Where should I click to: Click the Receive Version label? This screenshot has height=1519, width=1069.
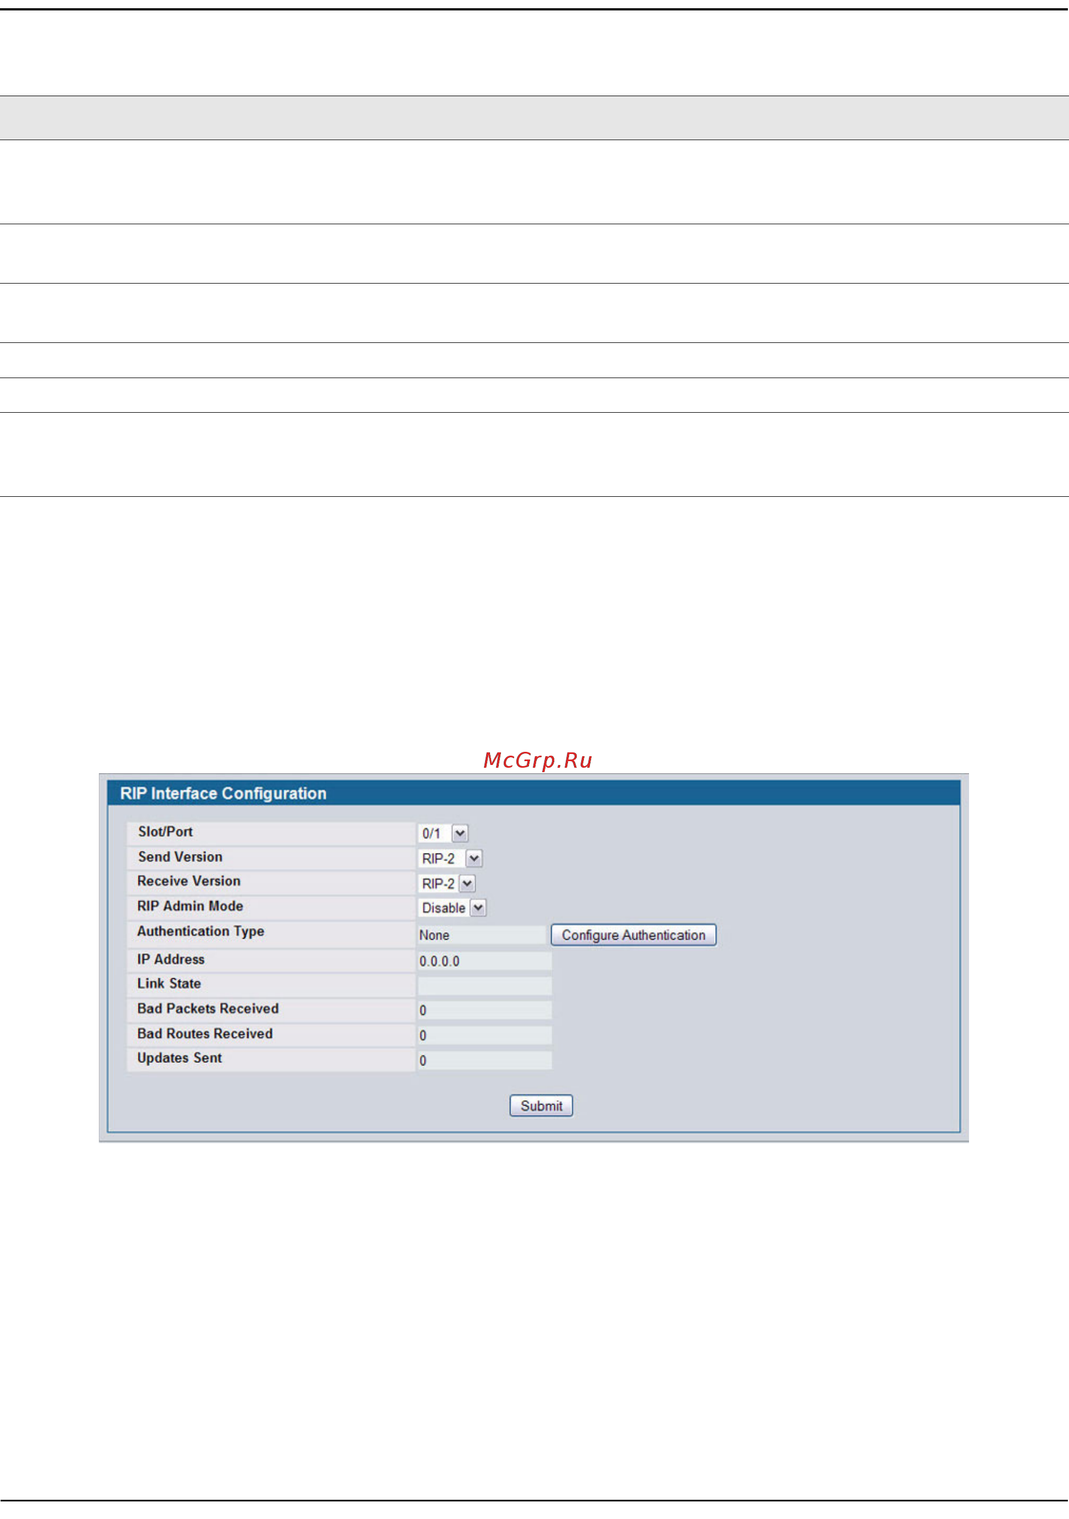click(189, 882)
